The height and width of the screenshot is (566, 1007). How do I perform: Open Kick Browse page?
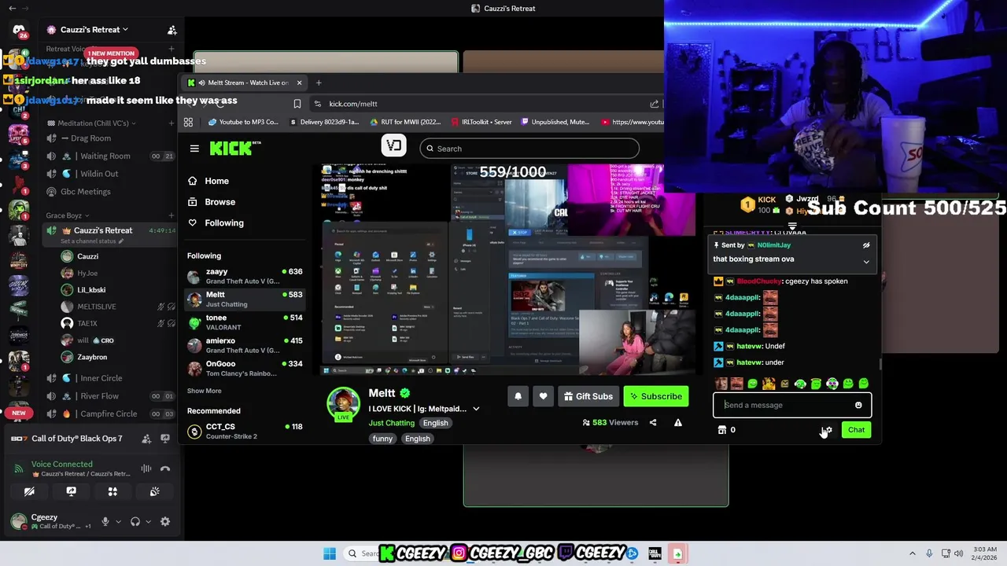tap(212, 202)
